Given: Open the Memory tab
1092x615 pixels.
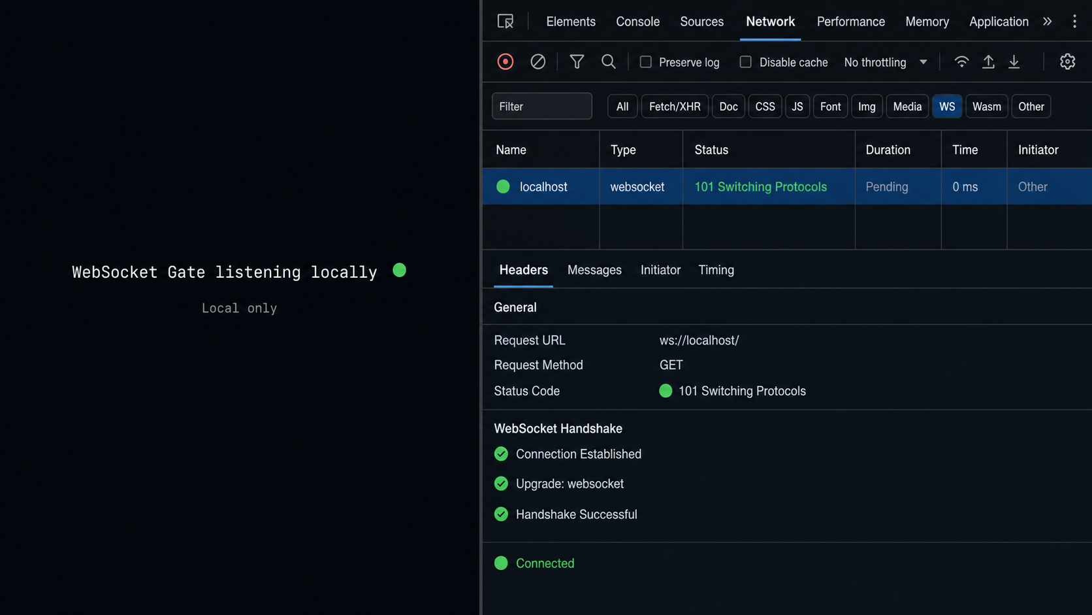Looking at the screenshot, I should 927,22.
